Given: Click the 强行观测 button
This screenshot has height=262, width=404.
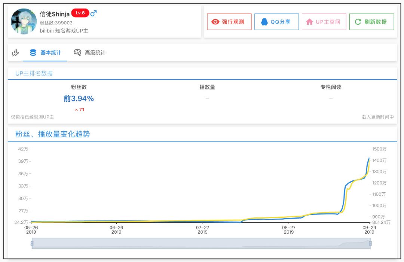Looking at the screenshot, I should tap(229, 22).
